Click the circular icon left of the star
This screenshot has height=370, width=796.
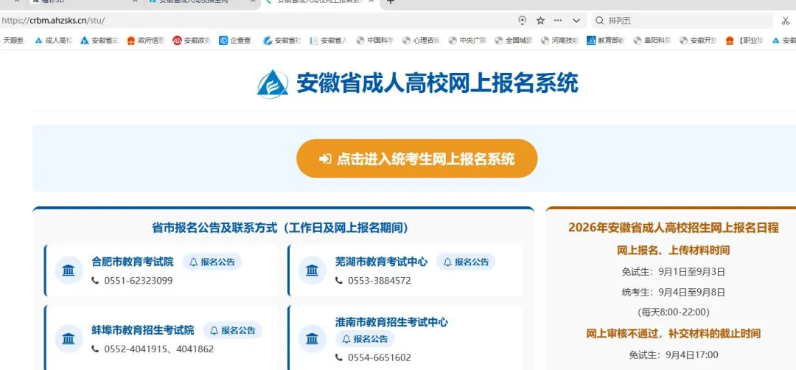pos(523,21)
